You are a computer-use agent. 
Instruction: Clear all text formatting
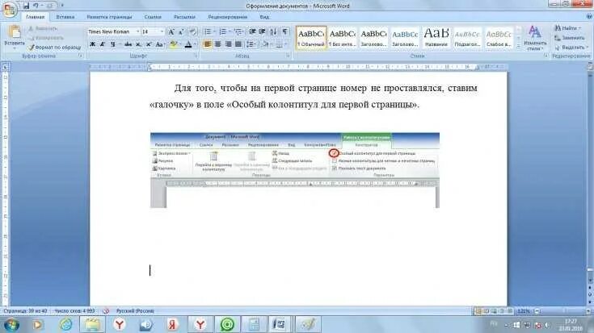coord(193,31)
